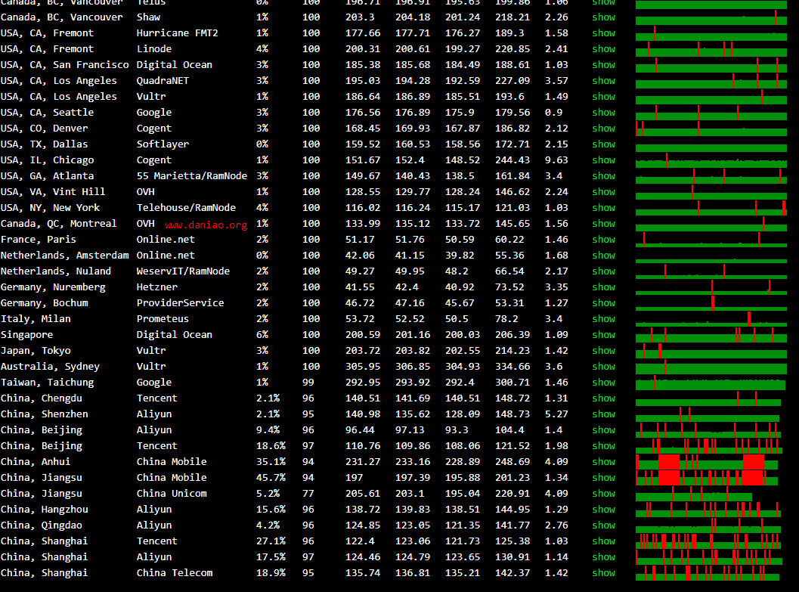Open show link for Denver Cogent
Image resolution: width=799 pixels, height=592 pixels.
click(x=604, y=129)
